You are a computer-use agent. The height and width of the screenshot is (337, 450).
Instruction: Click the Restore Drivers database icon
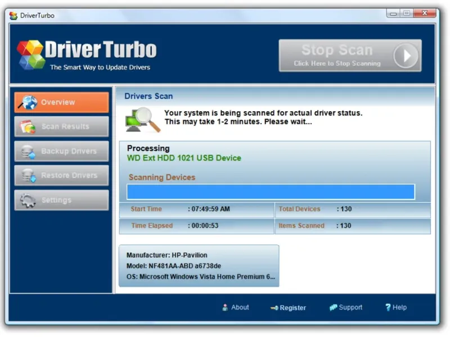pyautogui.click(x=29, y=175)
